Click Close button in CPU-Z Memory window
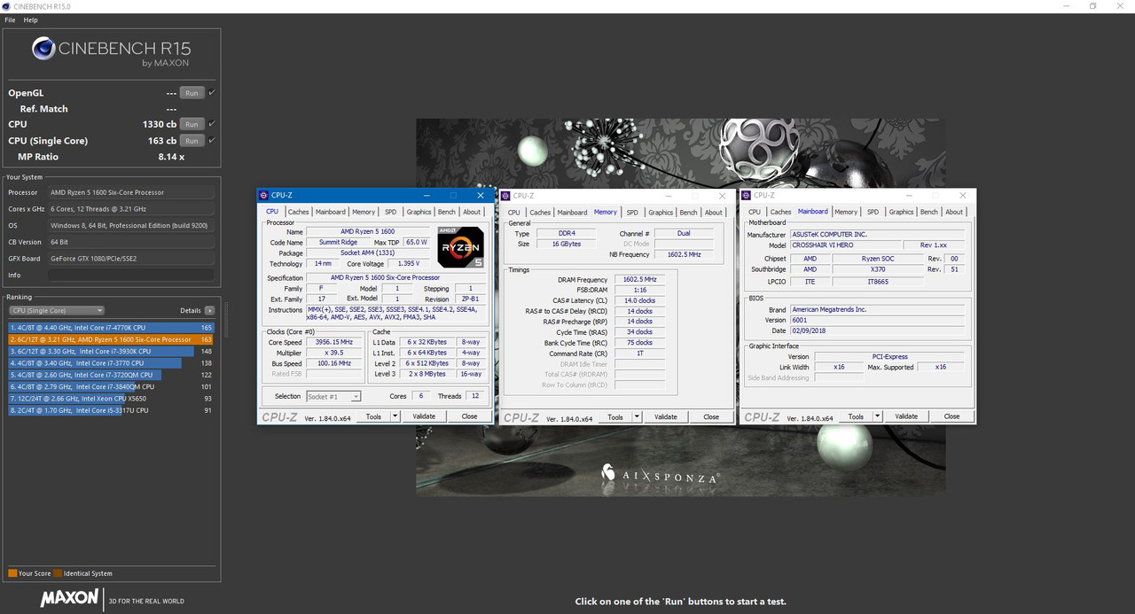 click(711, 416)
